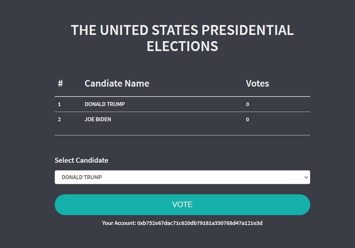The height and width of the screenshot is (248, 355).
Task: Click the Your Account info line
Action: click(182, 223)
